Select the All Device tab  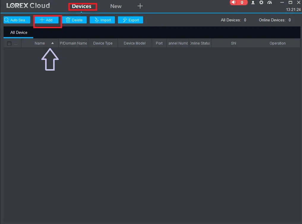coord(18,32)
